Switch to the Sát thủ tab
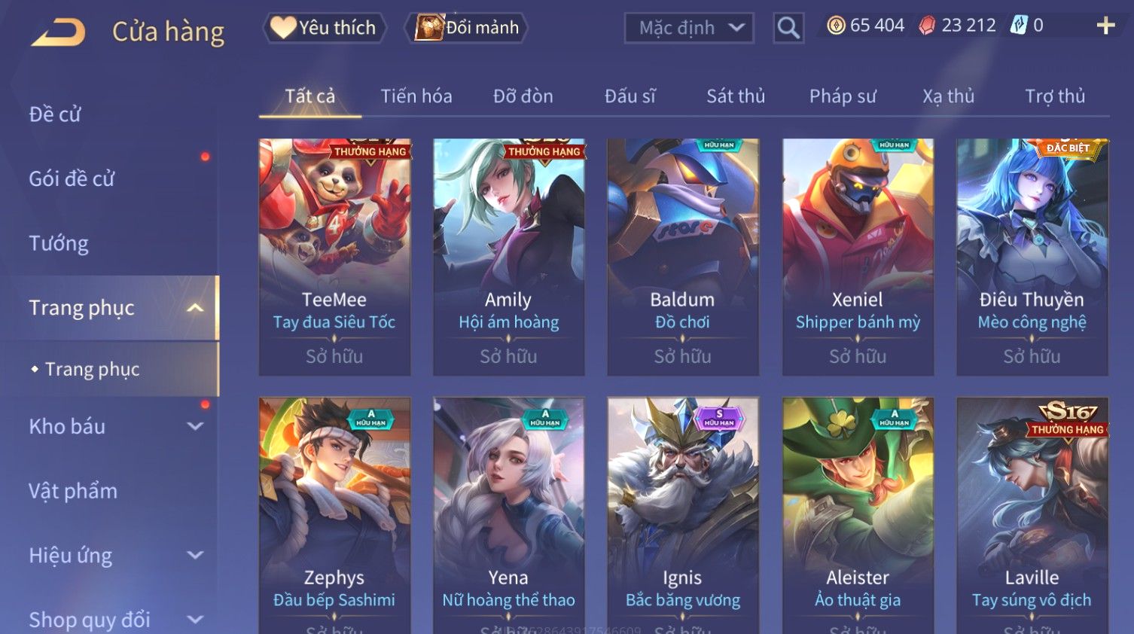The image size is (1134, 634). click(736, 96)
